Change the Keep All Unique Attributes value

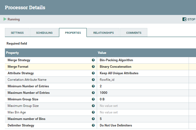pos(119,73)
